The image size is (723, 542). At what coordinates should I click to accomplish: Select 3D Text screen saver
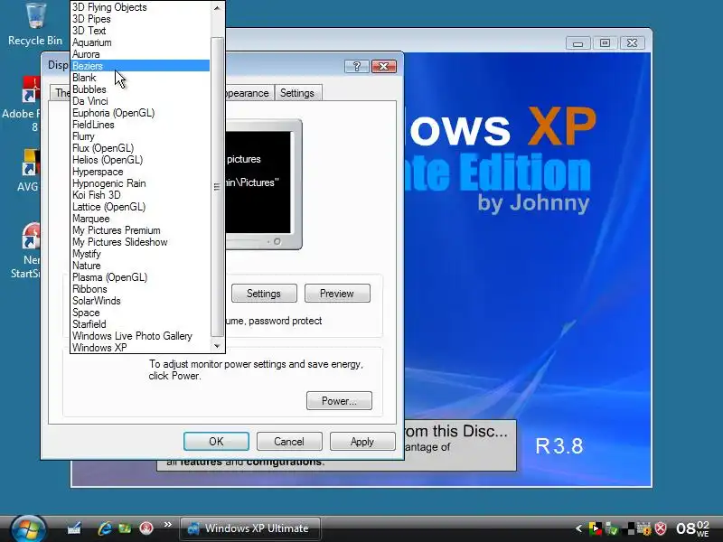[x=141, y=31]
